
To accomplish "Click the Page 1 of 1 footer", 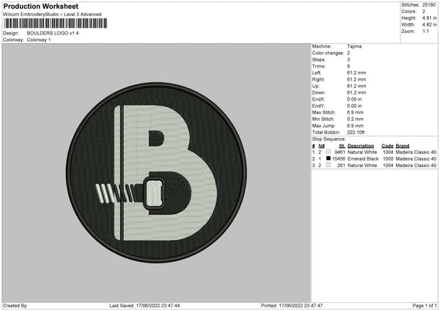I will [425, 306].
